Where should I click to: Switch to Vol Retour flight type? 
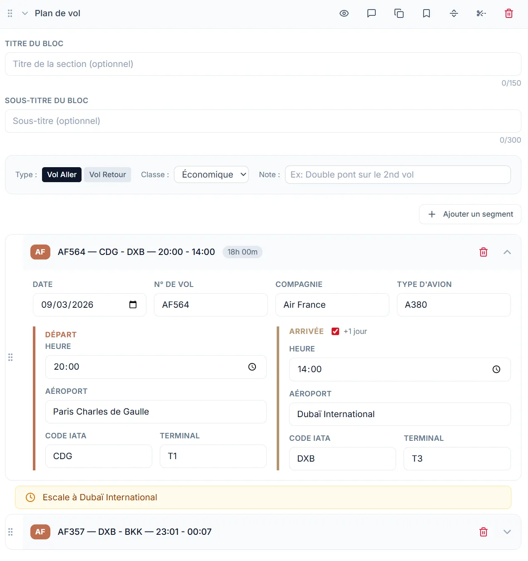pyautogui.click(x=107, y=175)
